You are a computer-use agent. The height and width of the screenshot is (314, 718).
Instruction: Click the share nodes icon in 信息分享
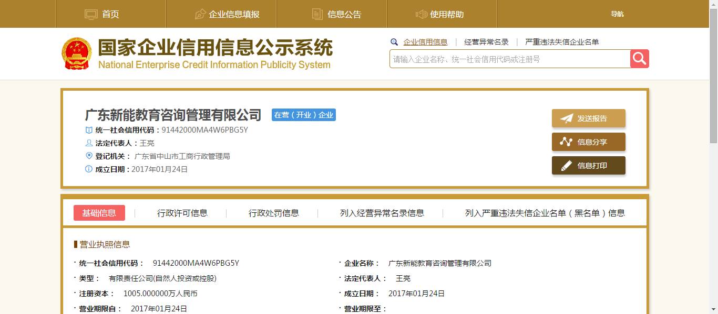pyautogui.click(x=566, y=142)
